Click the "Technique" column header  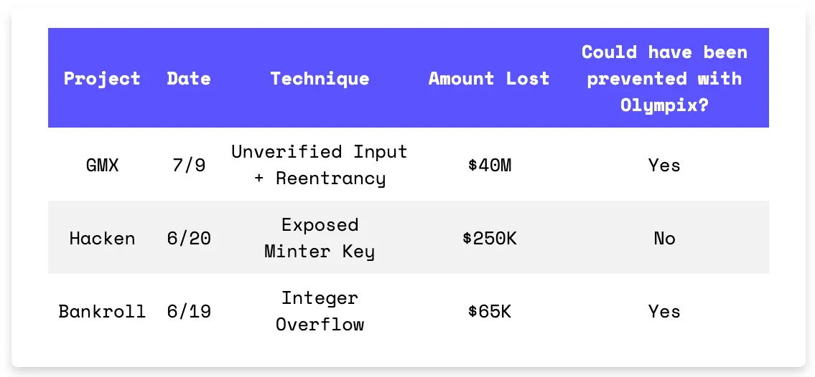point(320,78)
